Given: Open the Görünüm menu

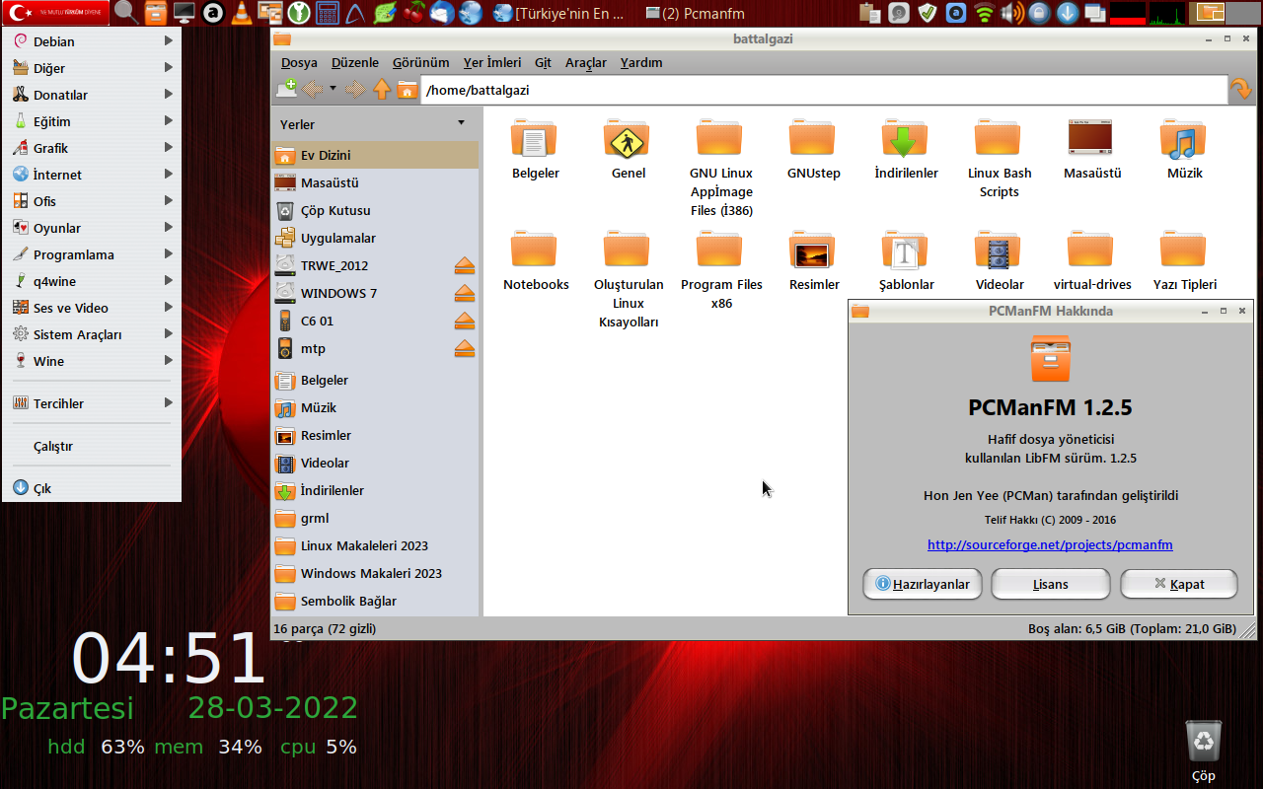Looking at the screenshot, I should pos(421,62).
